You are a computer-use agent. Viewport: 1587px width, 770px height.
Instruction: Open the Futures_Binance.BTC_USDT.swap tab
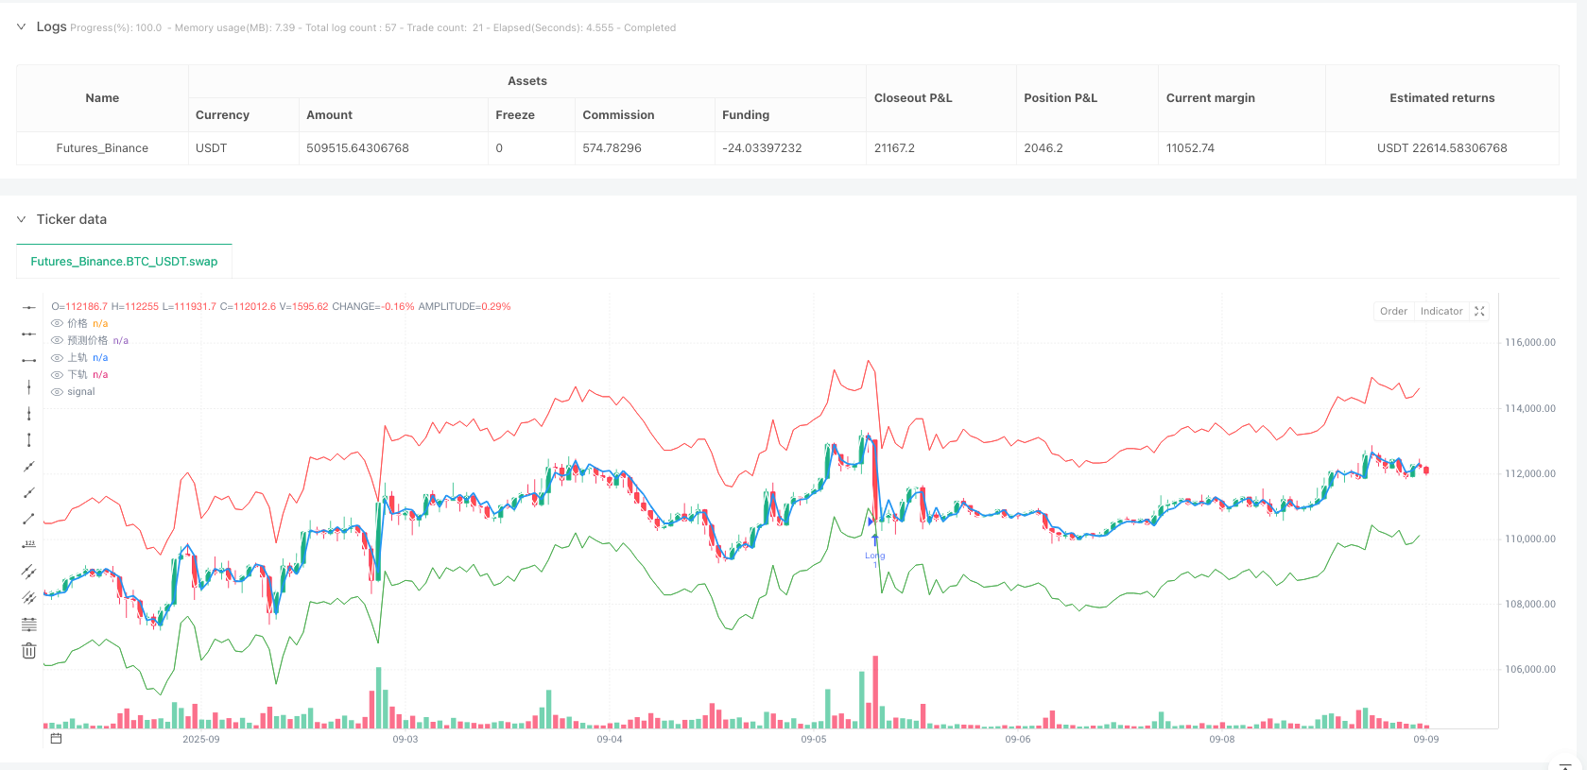click(124, 262)
